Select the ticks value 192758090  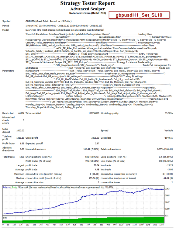tap(94, 113)
